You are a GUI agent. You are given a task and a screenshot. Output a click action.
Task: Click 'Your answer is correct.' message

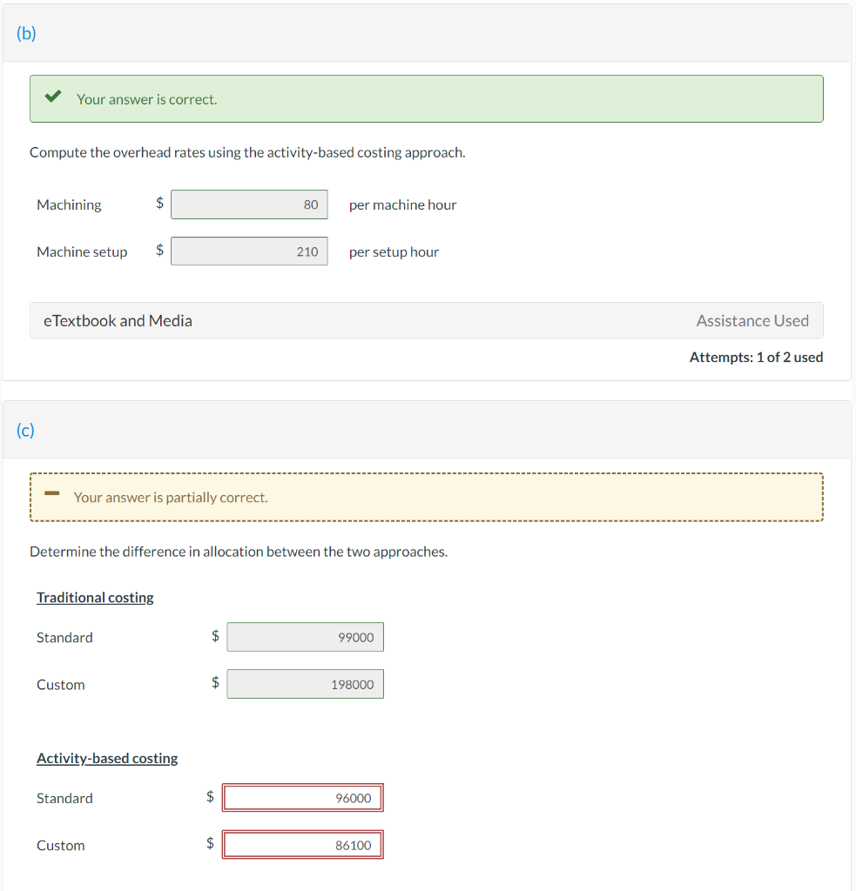147,99
